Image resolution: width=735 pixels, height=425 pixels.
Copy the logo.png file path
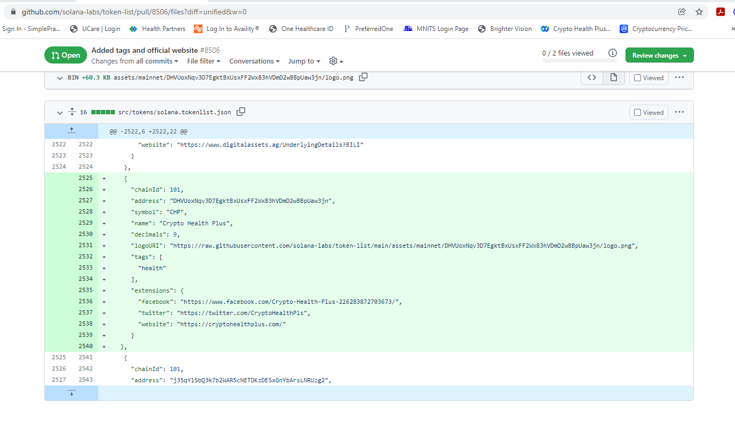[x=363, y=77]
